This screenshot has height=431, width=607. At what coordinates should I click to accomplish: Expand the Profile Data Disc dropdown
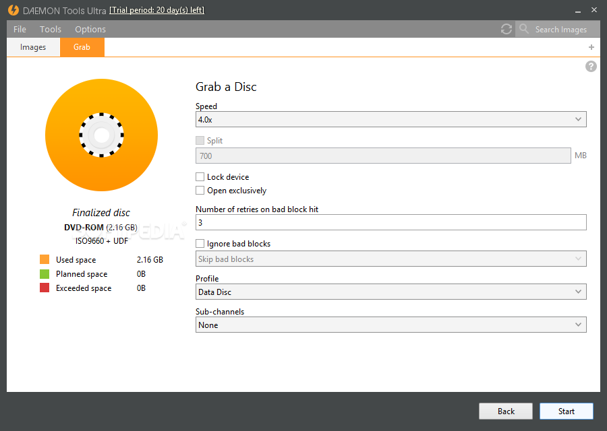click(x=391, y=292)
